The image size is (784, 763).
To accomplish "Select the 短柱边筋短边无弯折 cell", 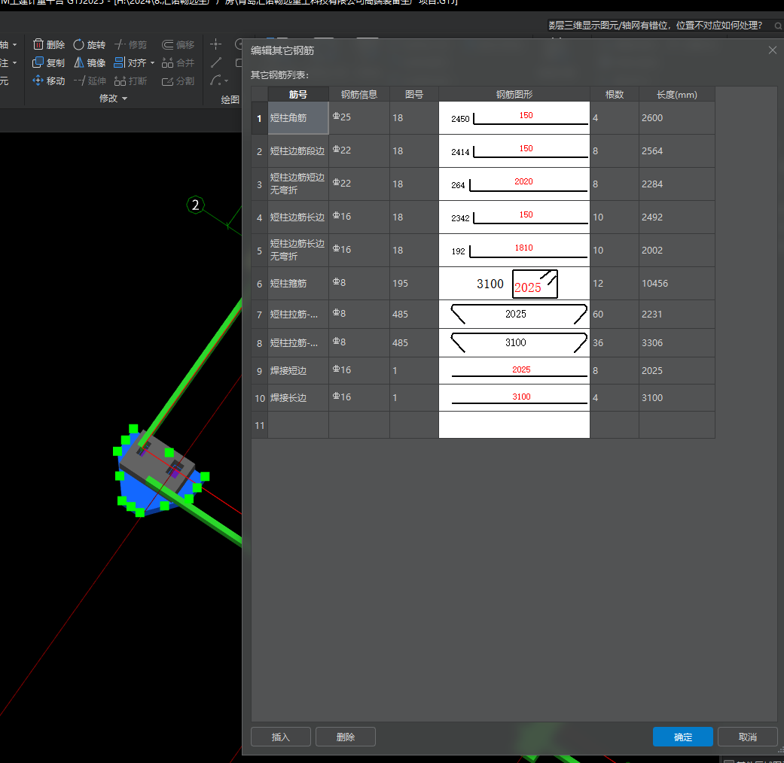I will [298, 184].
